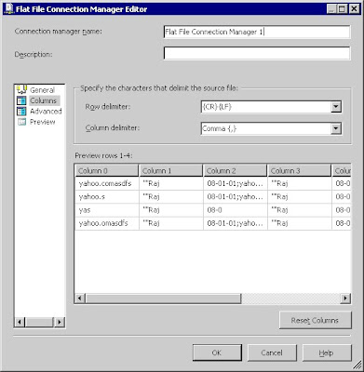
Task: Close the Flat File Connection Manager Editor
Action: point(354,9)
